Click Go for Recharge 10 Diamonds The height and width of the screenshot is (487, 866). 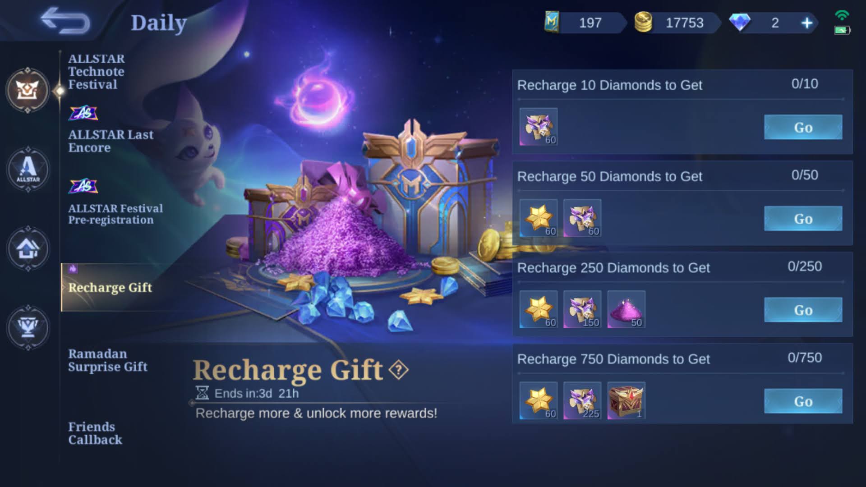(x=803, y=127)
